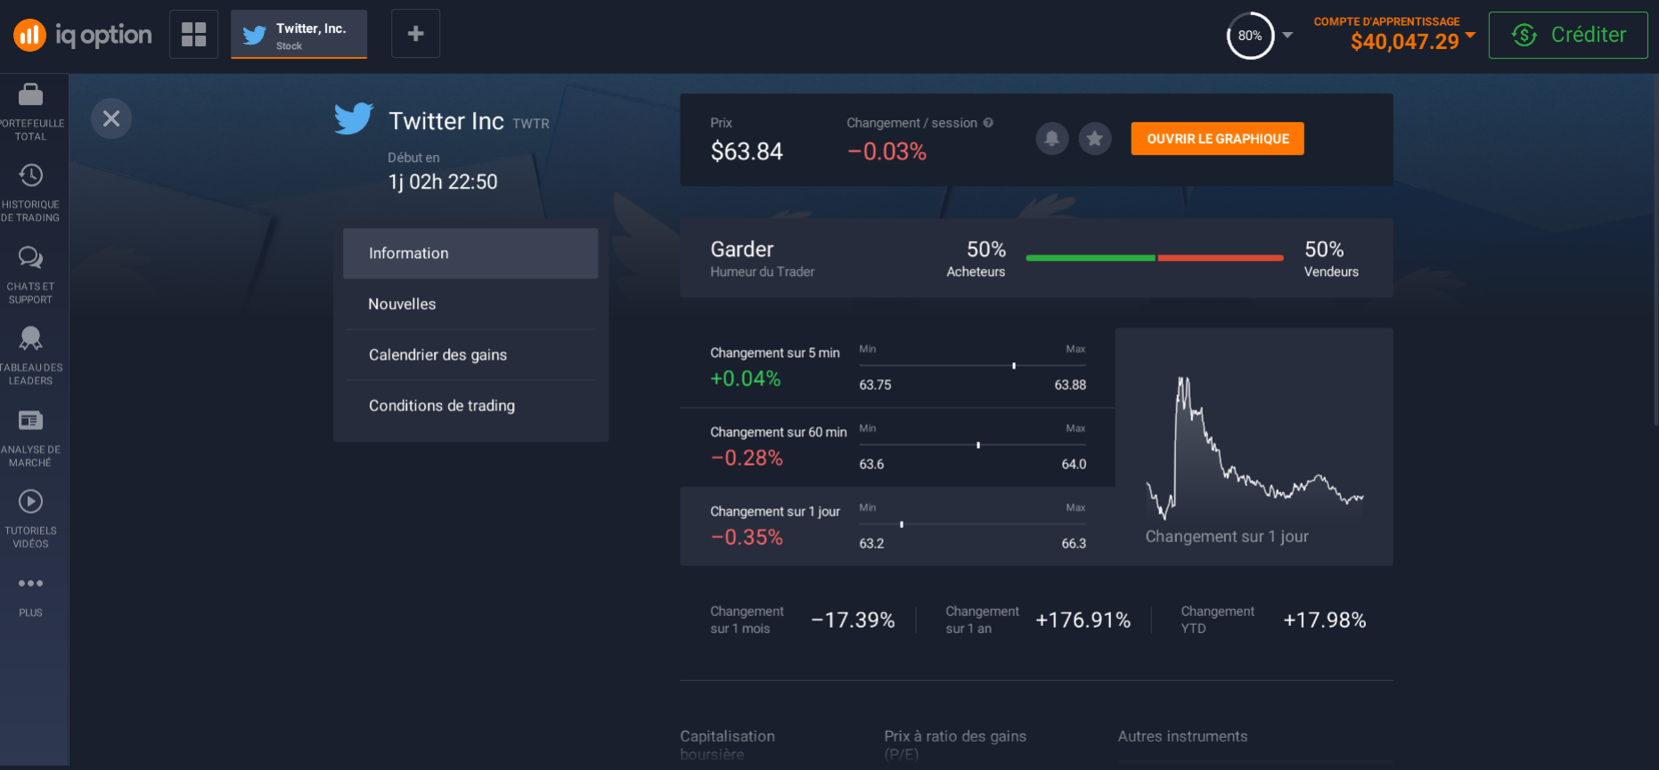Click the $63.84 price value
Viewport: 1659px width, 770px height.
[747, 151]
